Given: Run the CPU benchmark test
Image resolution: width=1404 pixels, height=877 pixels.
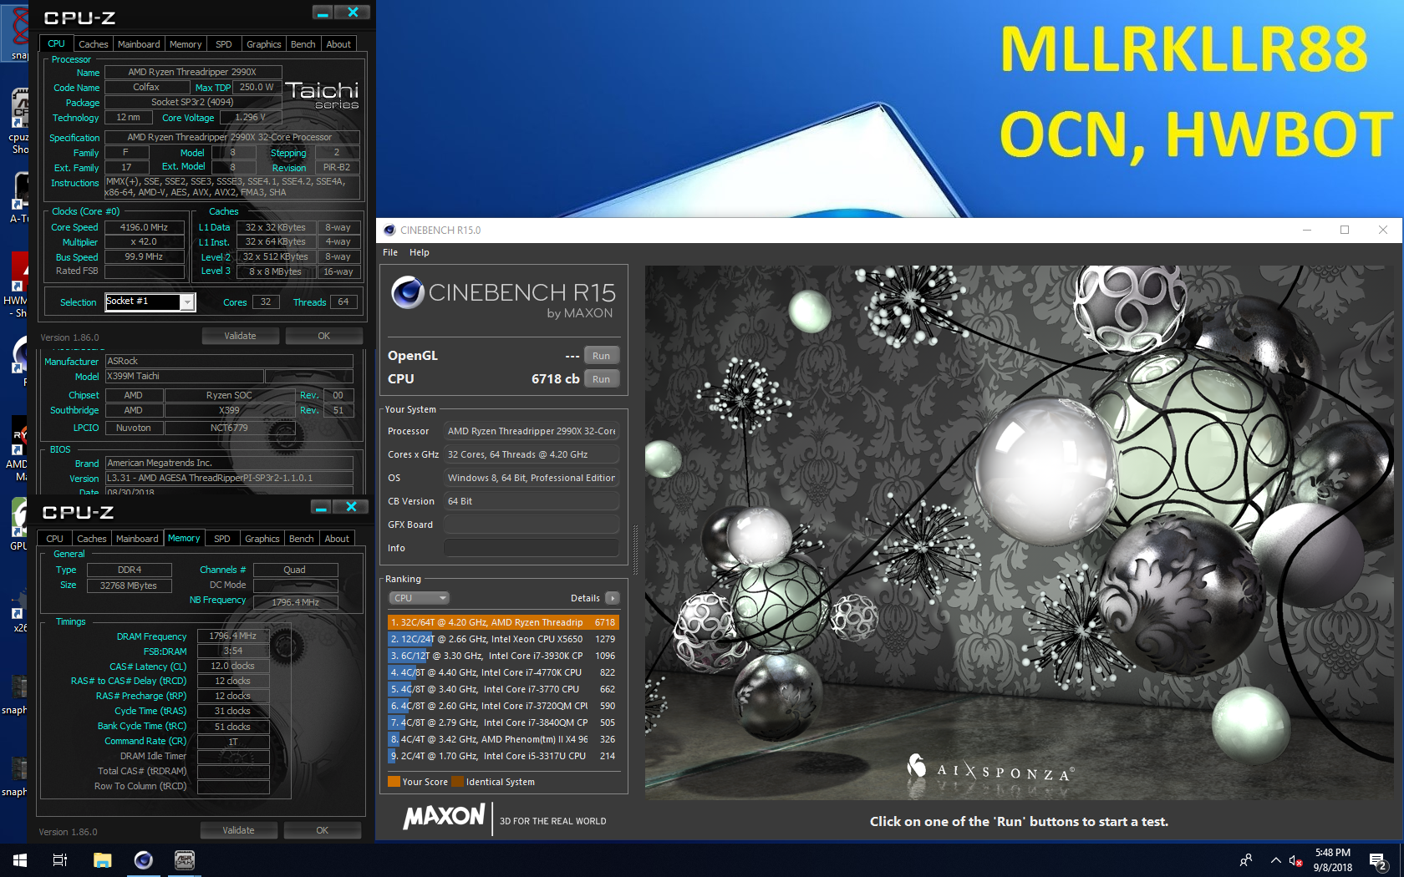Looking at the screenshot, I should (x=602, y=379).
